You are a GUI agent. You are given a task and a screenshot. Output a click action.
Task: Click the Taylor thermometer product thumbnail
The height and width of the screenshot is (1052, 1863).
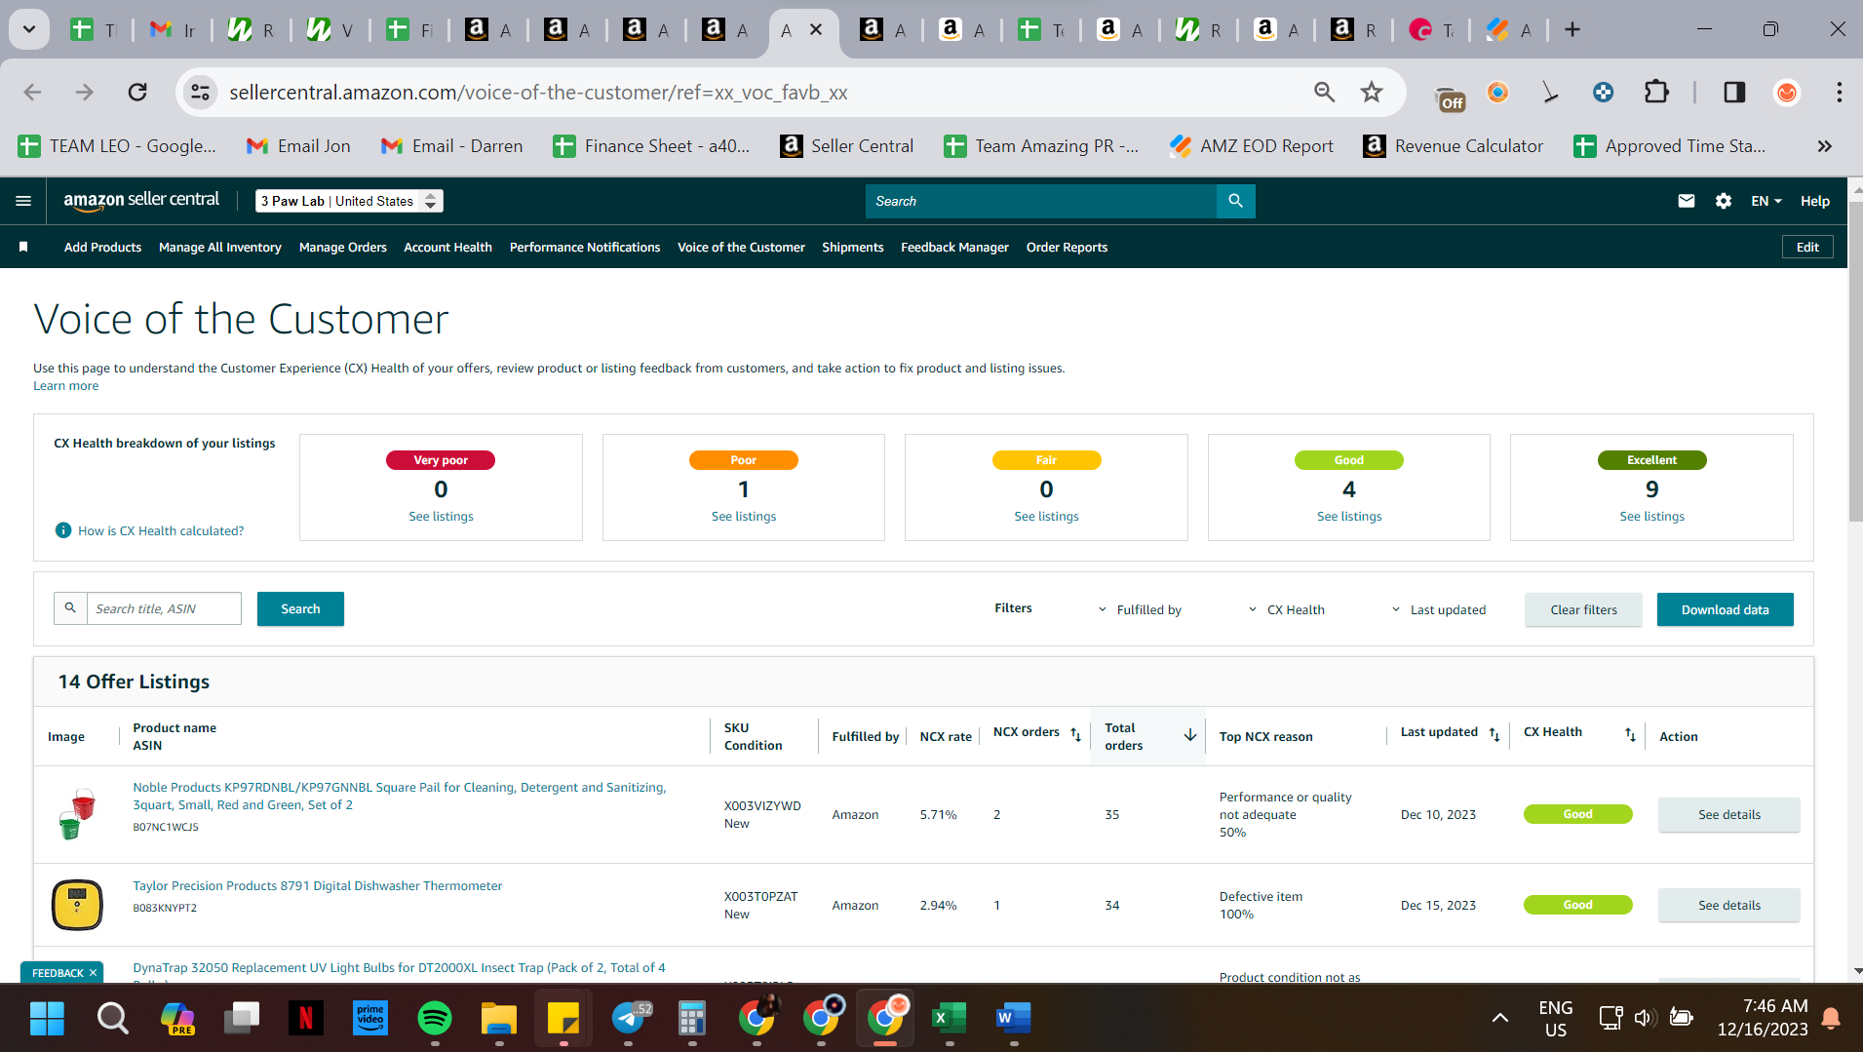pos(77,905)
